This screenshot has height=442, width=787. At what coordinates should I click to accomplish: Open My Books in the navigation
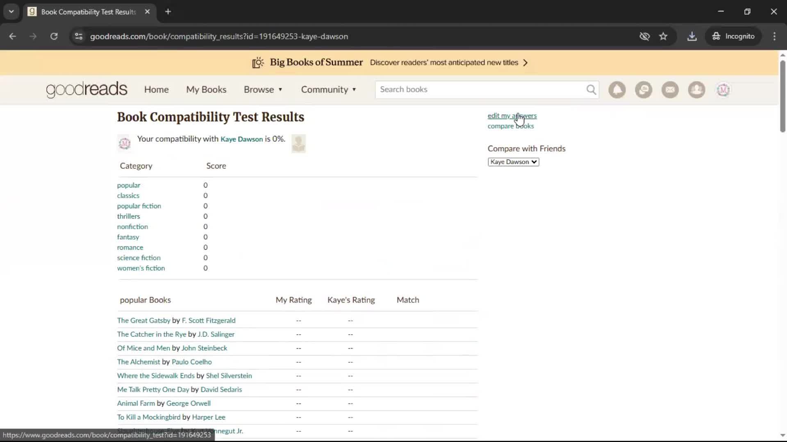206,90
